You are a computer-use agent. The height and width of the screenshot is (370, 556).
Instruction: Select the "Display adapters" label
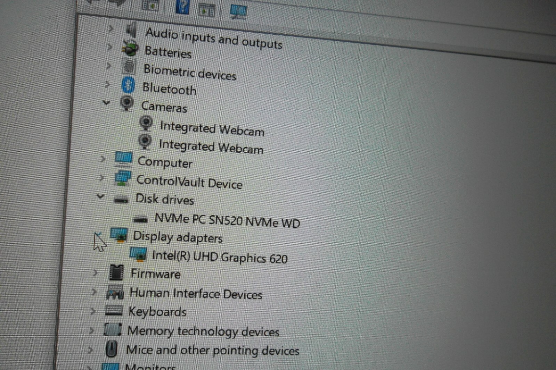pyautogui.click(x=178, y=237)
